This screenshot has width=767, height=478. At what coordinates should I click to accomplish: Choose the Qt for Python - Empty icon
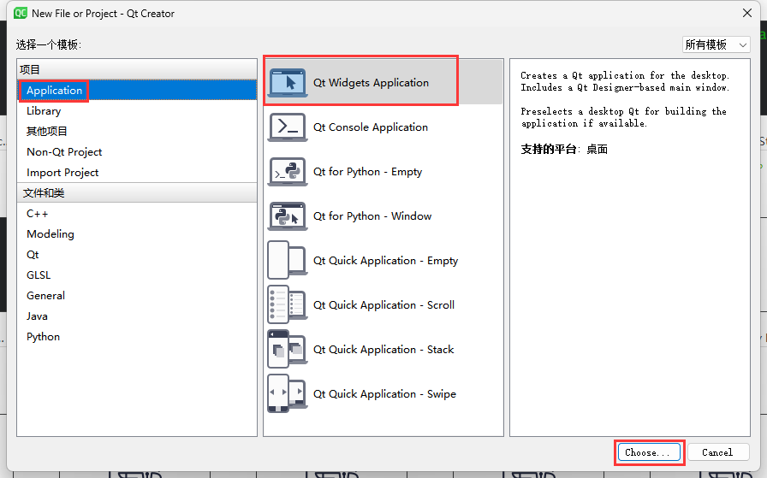click(287, 172)
